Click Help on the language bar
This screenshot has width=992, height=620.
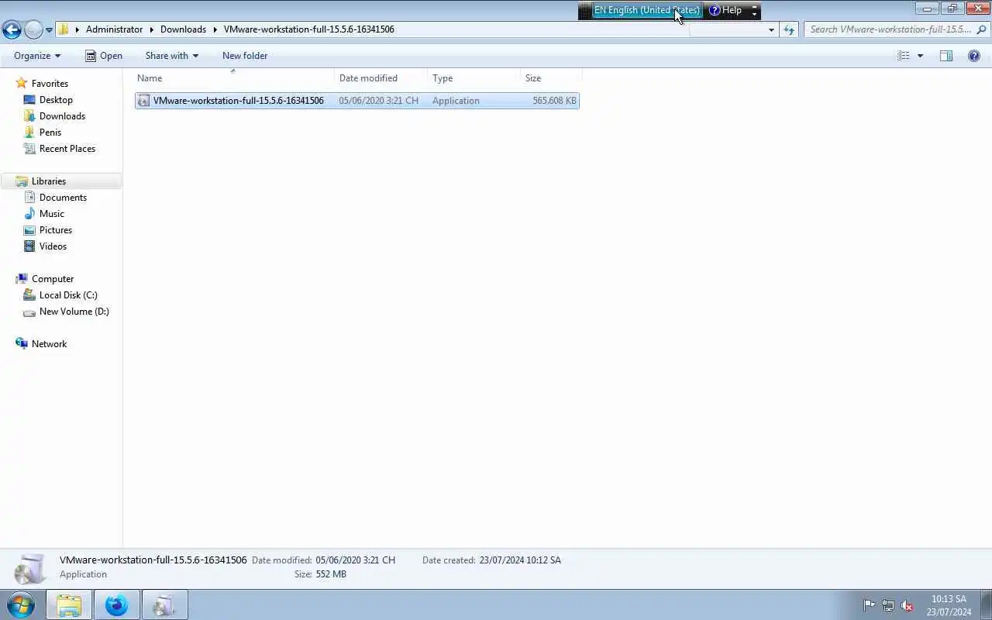click(x=725, y=10)
